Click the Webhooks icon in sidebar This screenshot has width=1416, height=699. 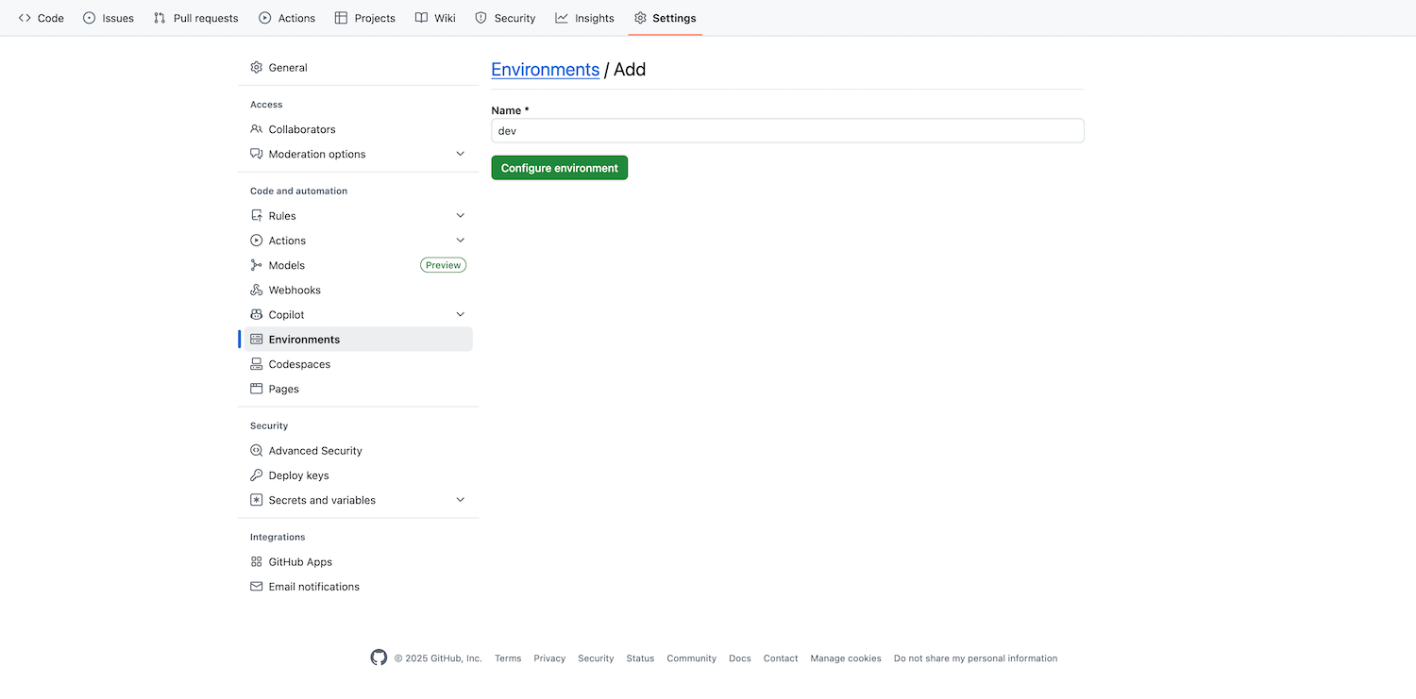coord(256,291)
